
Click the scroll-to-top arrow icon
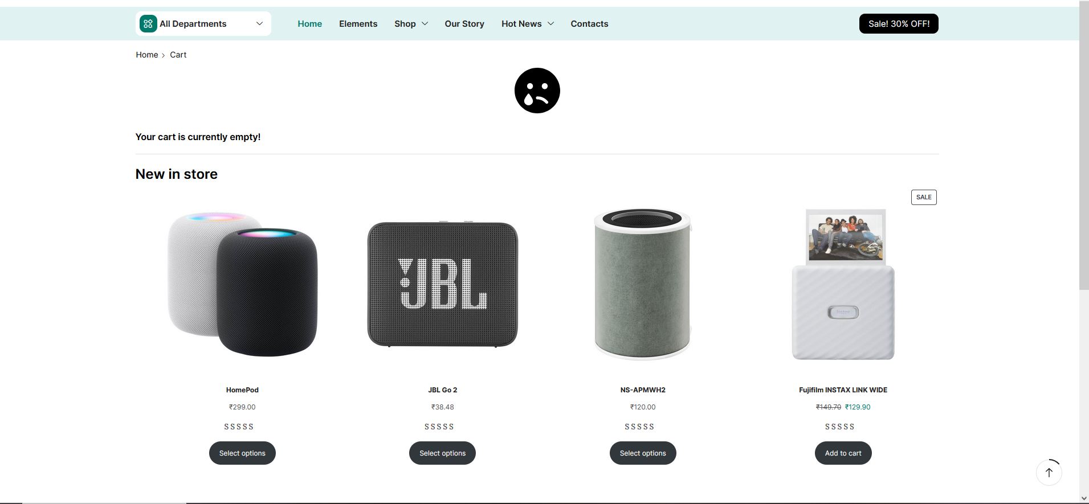[x=1049, y=472]
